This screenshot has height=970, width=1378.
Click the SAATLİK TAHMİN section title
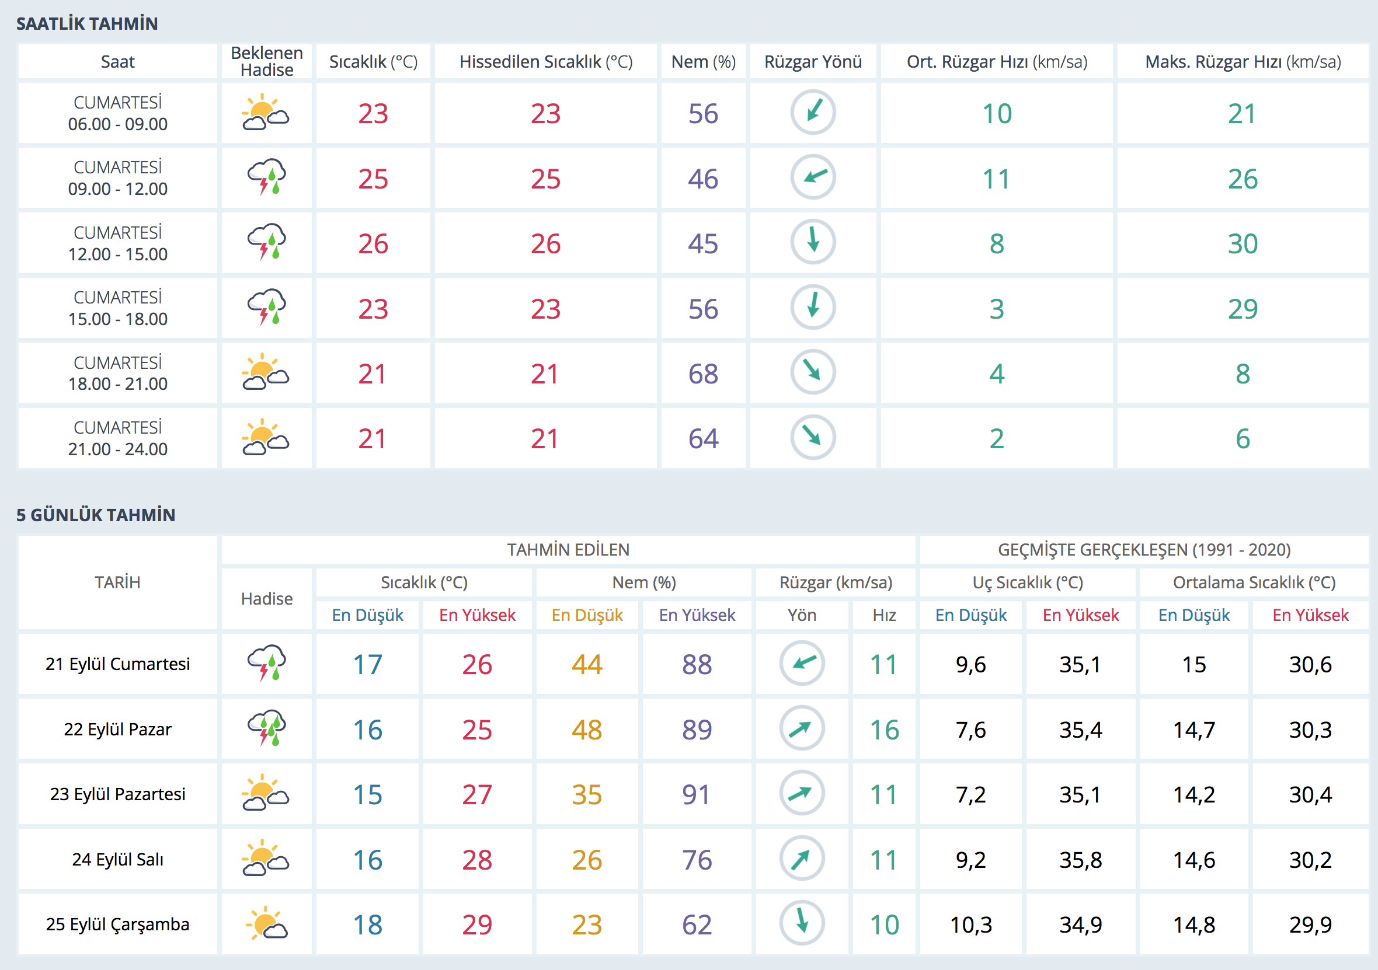click(x=87, y=23)
